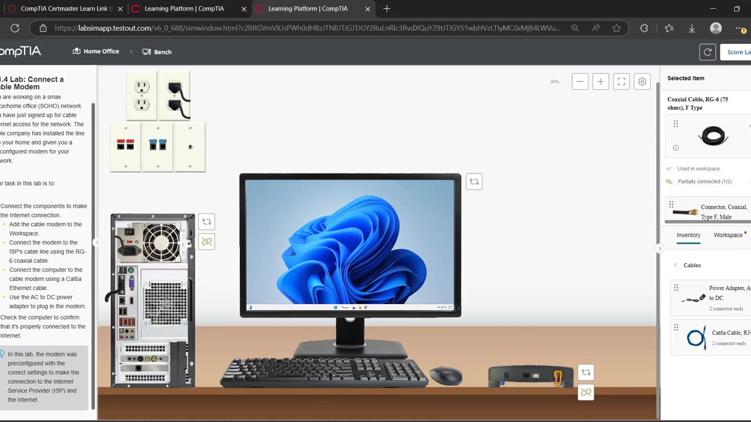The image size is (751, 422).
Task: Grab the Cat6a Cable drag handle
Action: (x=676, y=328)
